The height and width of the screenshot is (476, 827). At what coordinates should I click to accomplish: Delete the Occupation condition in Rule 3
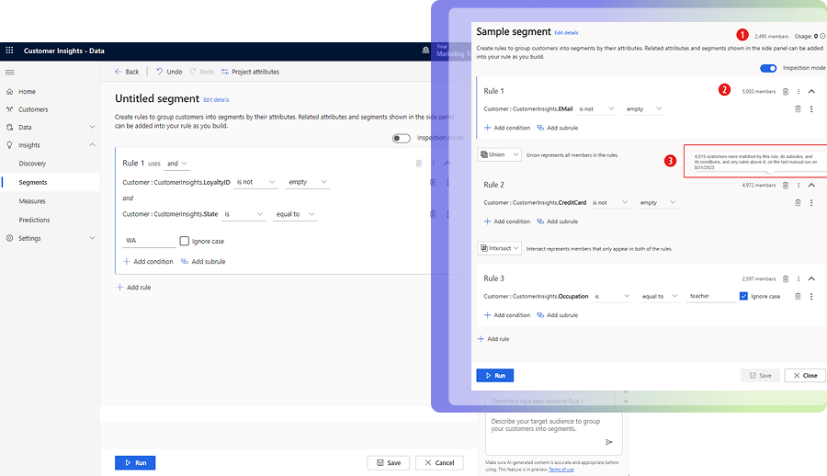798,296
